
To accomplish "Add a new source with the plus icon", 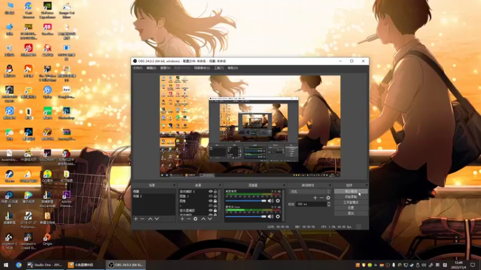I will pos(182,219).
